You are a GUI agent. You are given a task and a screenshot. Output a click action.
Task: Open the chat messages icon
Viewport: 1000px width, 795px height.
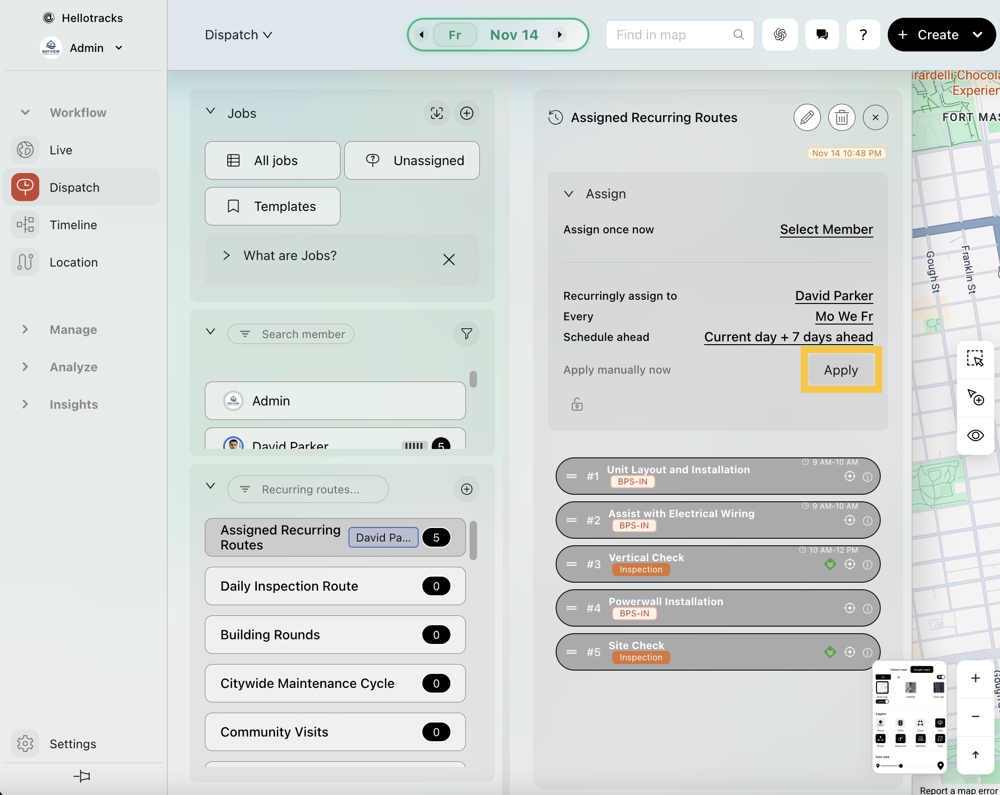[x=822, y=35]
